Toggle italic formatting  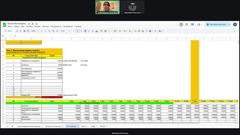click(x=89, y=31)
